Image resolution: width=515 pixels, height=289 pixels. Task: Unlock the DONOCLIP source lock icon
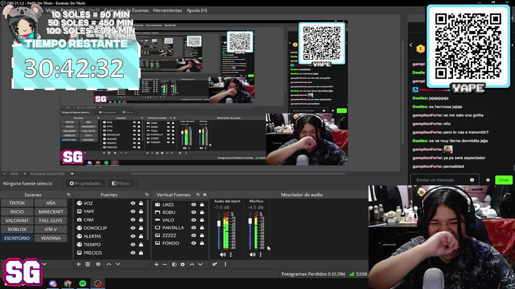pos(141,228)
